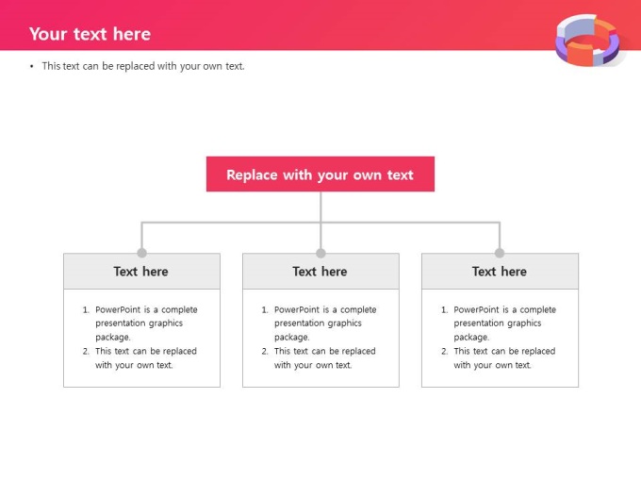
Task: Click the first numbered item in right box
Action: (499, 323)
